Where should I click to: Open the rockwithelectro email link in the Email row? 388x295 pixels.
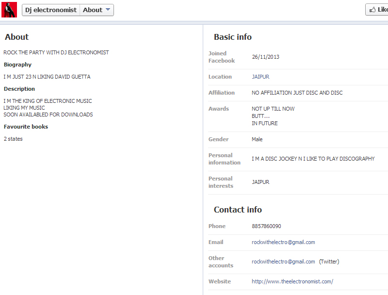click(x=283, y=242)
